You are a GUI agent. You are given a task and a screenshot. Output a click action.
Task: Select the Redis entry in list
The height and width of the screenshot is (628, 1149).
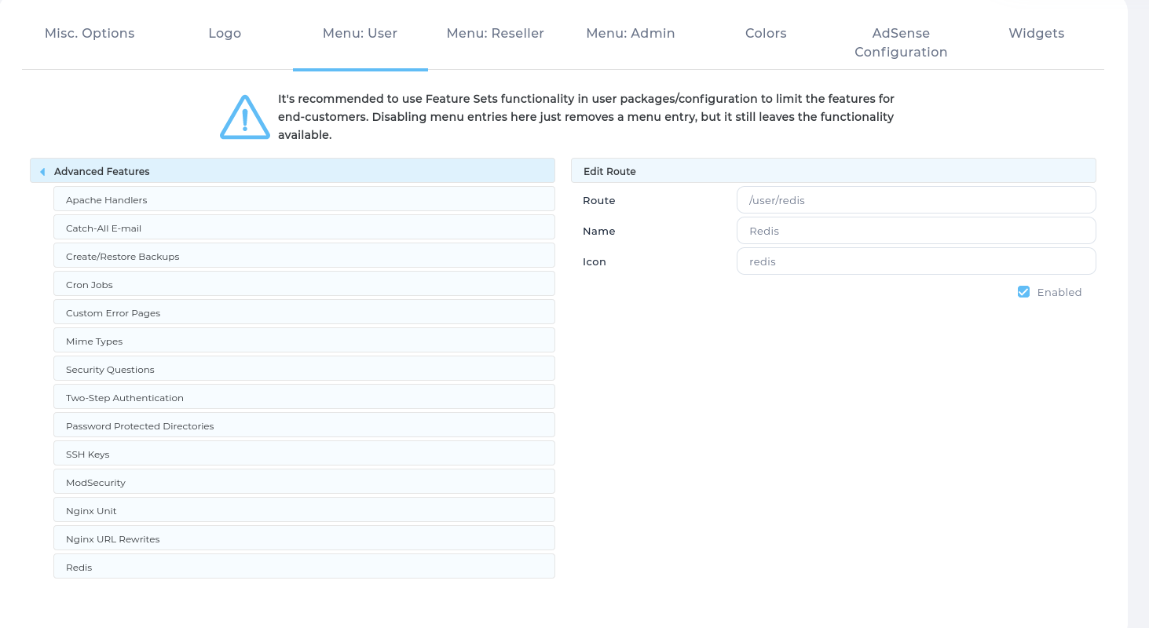(304, 568)
